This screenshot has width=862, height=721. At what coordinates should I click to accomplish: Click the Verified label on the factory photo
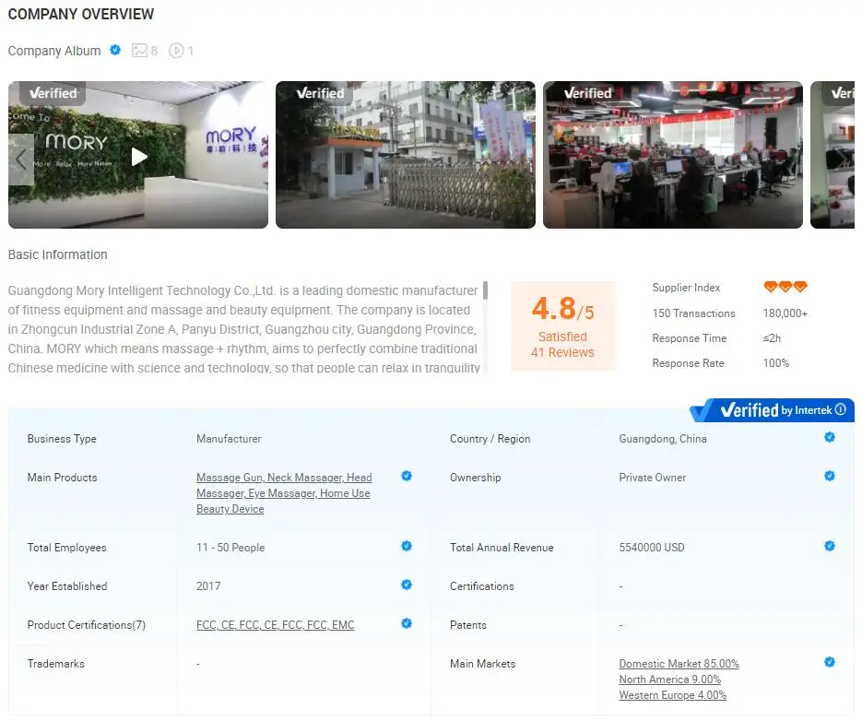coord(321,93)
